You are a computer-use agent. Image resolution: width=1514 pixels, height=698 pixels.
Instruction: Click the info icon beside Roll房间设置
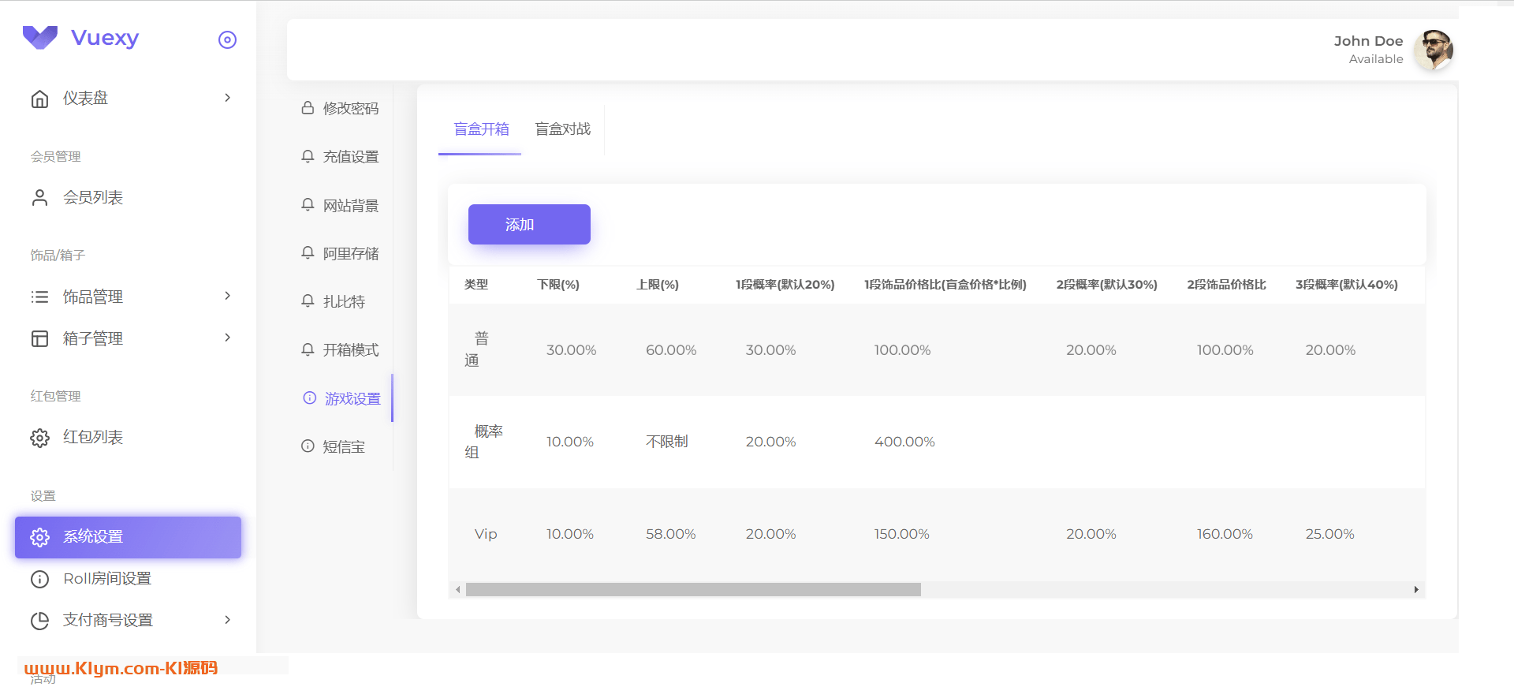[x=39, y=579]
